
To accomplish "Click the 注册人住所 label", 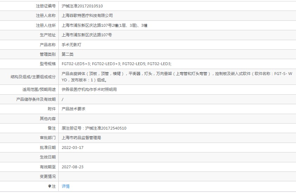I will [46, 25].
